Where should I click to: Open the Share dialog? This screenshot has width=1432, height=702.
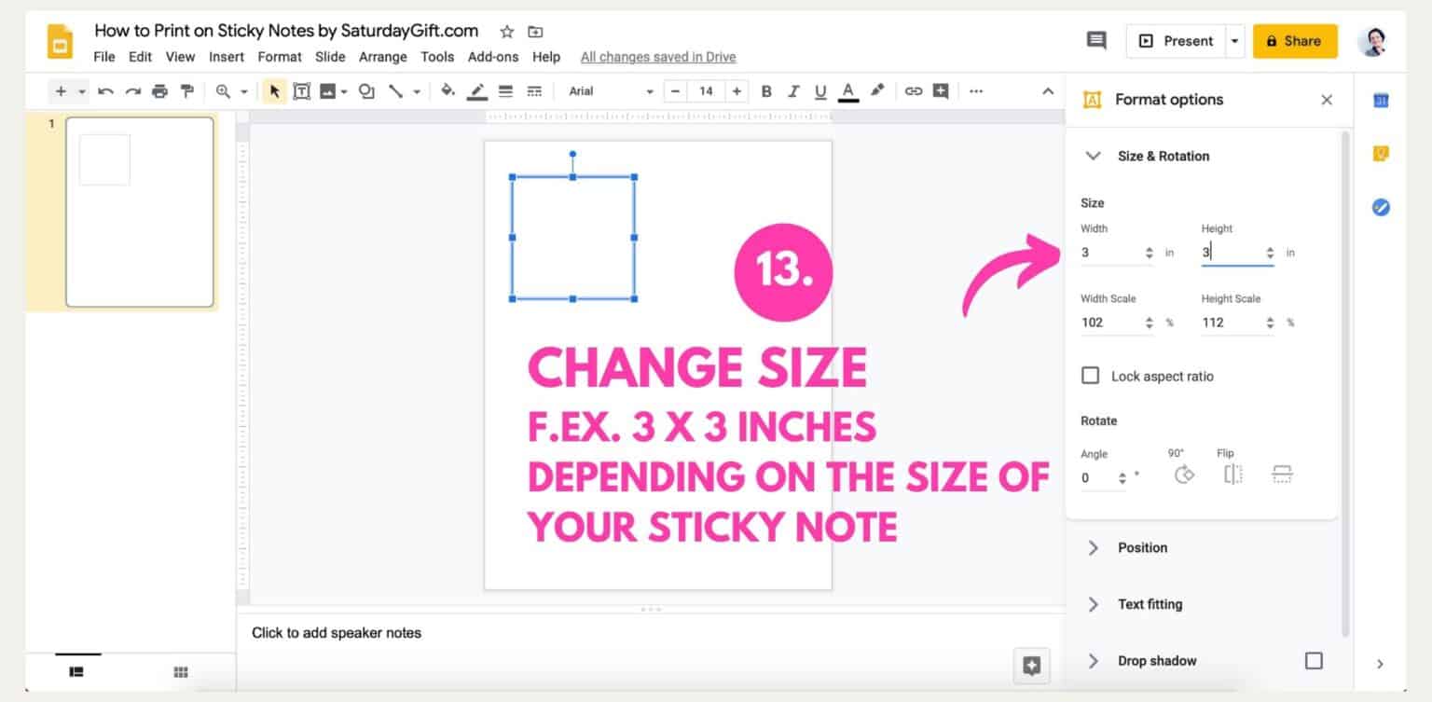[1295, 40]
